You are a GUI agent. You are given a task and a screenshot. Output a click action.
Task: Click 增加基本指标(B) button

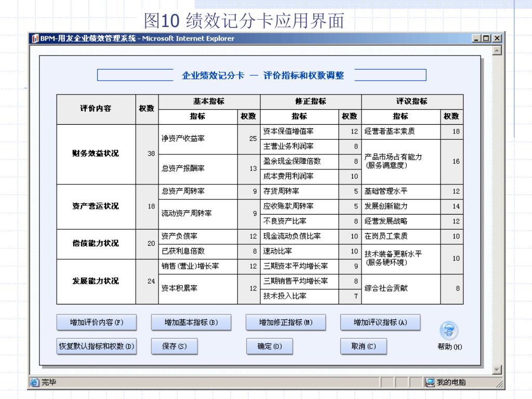point(191,322)
